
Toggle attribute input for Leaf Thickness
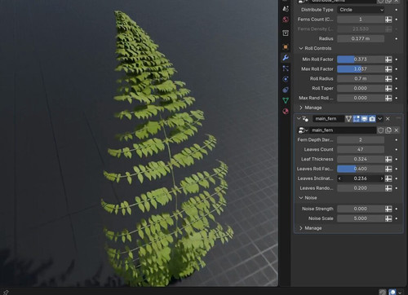[388, 159]
